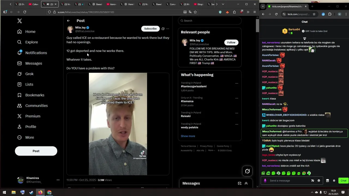Open Profile in sidebar
349x196 pixels.
27,127
